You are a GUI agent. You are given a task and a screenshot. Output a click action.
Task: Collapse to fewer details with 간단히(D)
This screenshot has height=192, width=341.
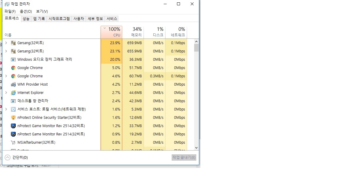coord(16,157)
